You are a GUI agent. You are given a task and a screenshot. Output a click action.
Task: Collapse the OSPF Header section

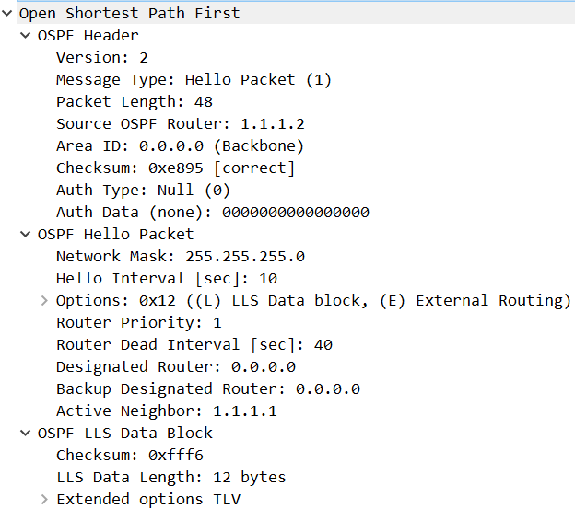(25, 36)
